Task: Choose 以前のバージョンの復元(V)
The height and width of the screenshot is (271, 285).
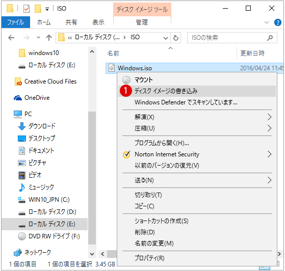Action: coord(197,166)
